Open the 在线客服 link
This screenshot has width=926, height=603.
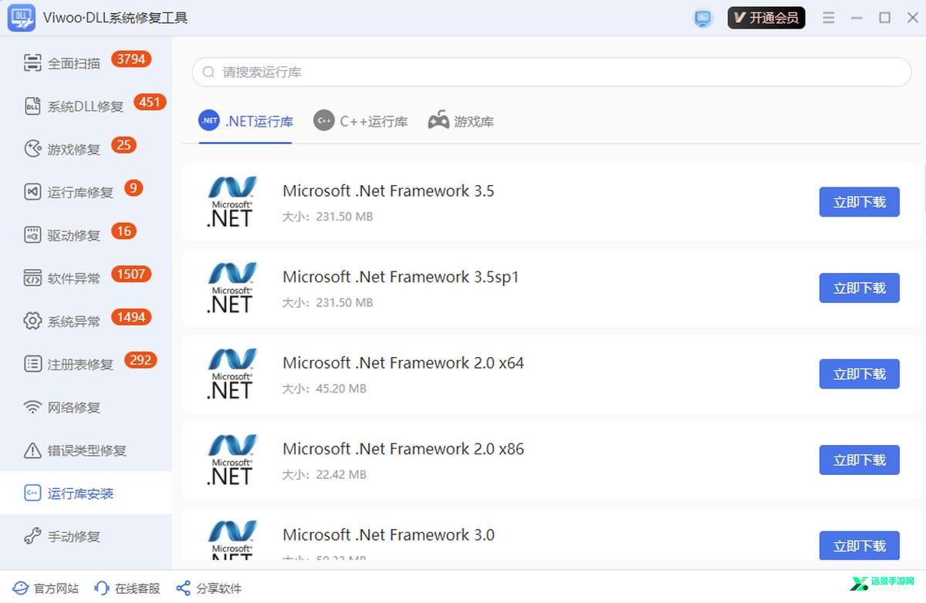[127, 588]
